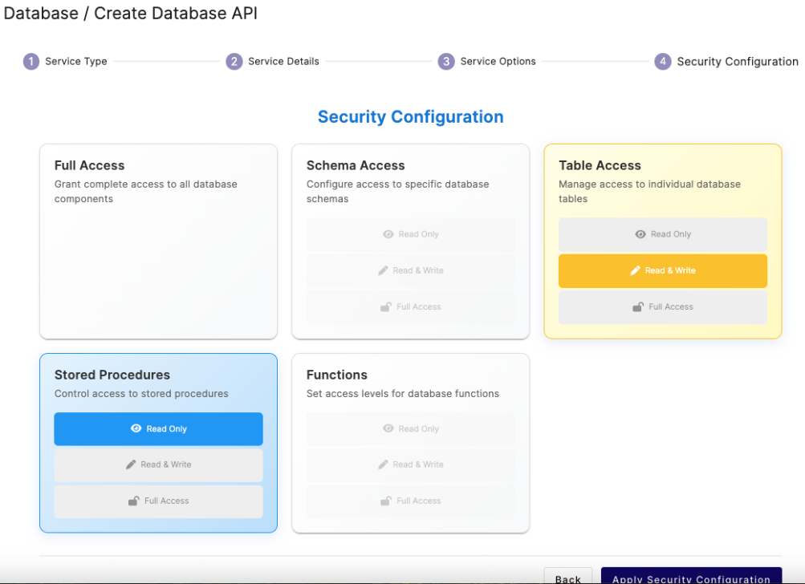Click the step 4 numbered indicator
The height and width of the screenshot is (584, 805).
(x=663, y=61)
